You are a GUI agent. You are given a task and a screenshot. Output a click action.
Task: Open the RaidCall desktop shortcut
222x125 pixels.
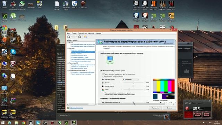point(75,5)
